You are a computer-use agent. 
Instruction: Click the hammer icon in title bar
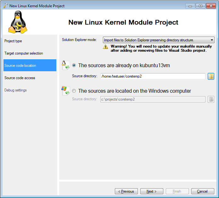[6, 6]
